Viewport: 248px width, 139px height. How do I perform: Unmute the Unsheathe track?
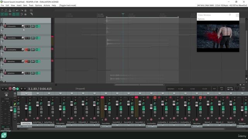26,50
